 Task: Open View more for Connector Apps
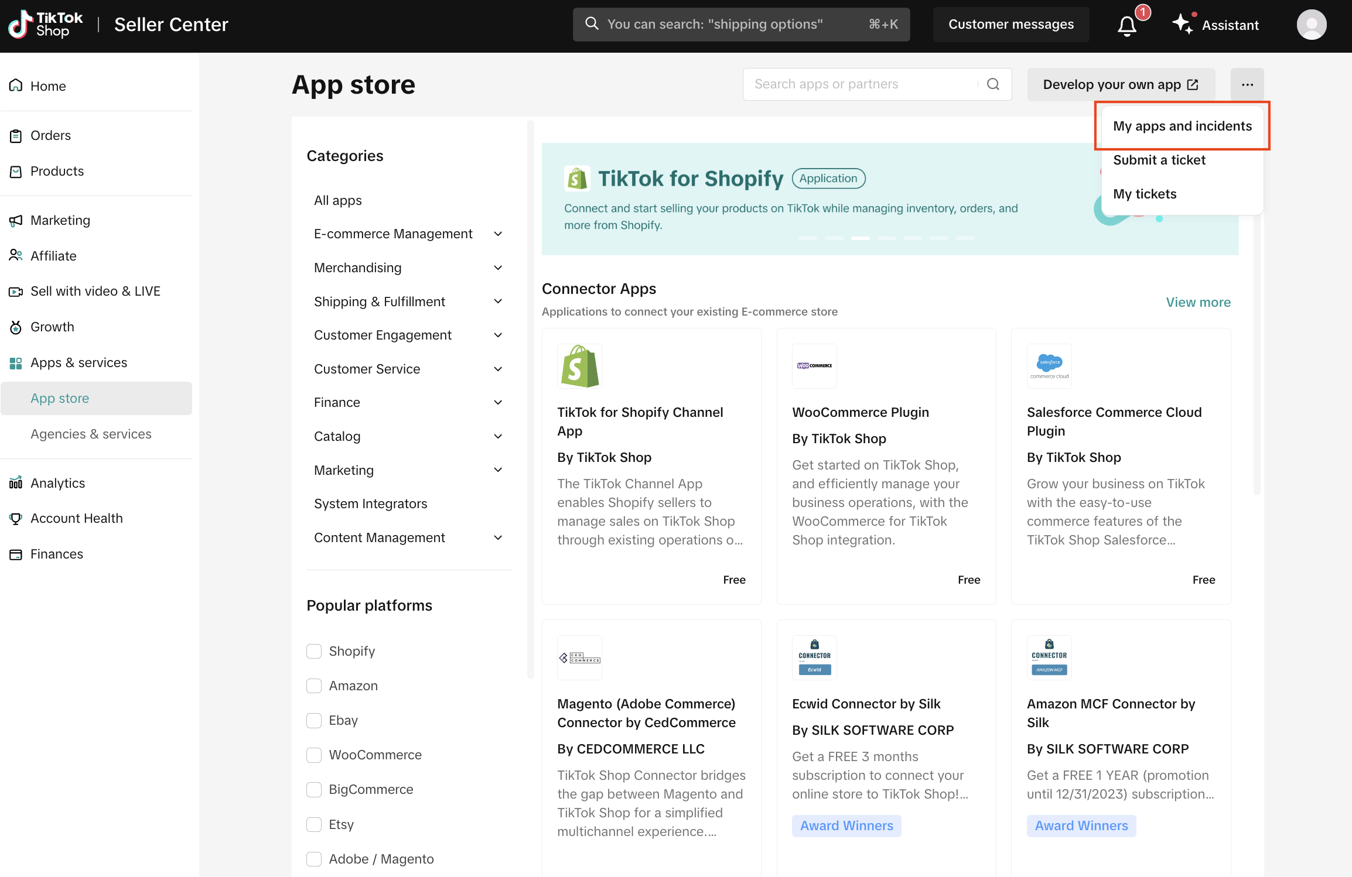click(x=1198, y=302)
